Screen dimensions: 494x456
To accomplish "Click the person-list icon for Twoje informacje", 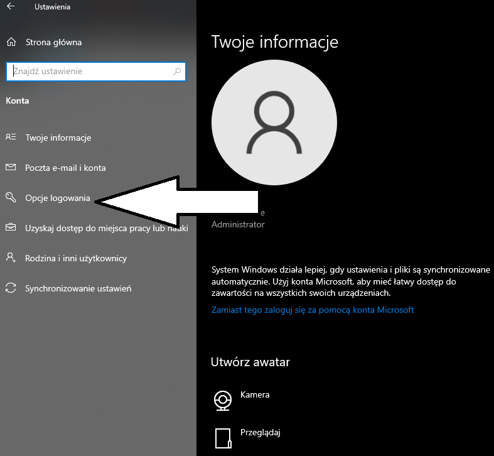I will [x=11, y=137].
